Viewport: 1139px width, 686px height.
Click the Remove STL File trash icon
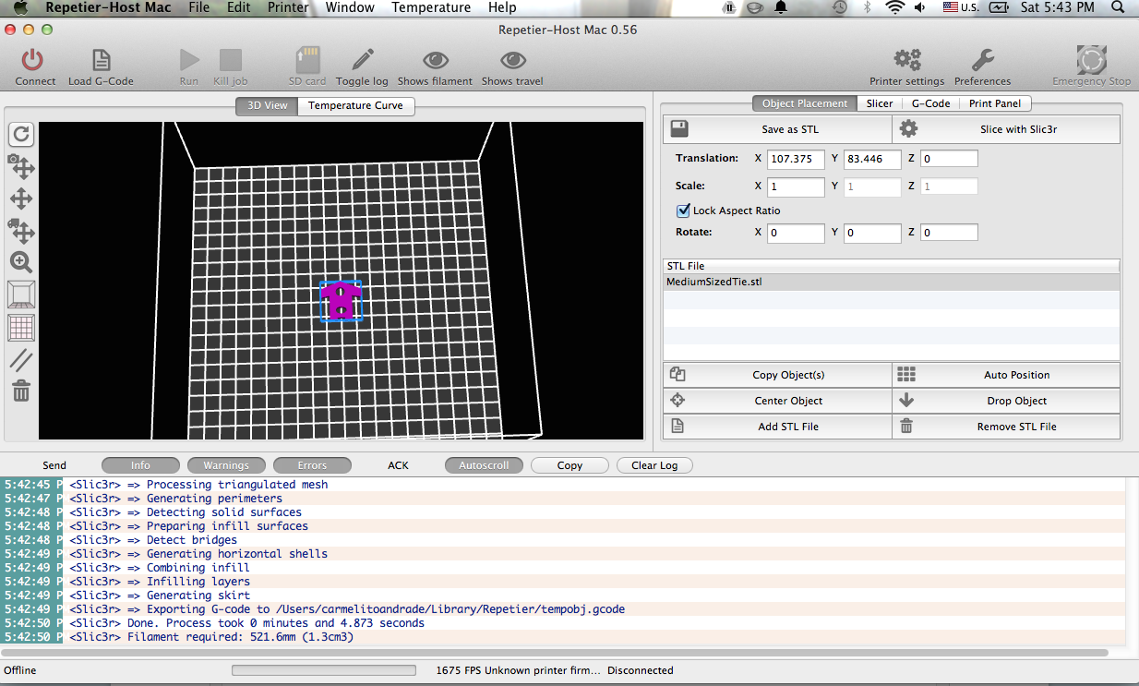[906, 426]
